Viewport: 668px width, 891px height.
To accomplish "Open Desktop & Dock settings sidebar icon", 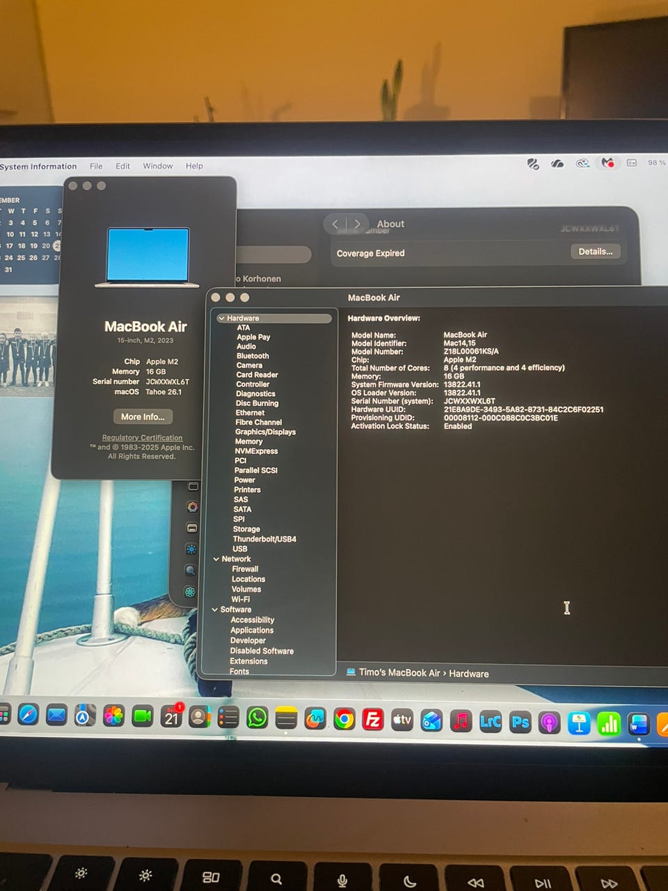I will [192, 528].
